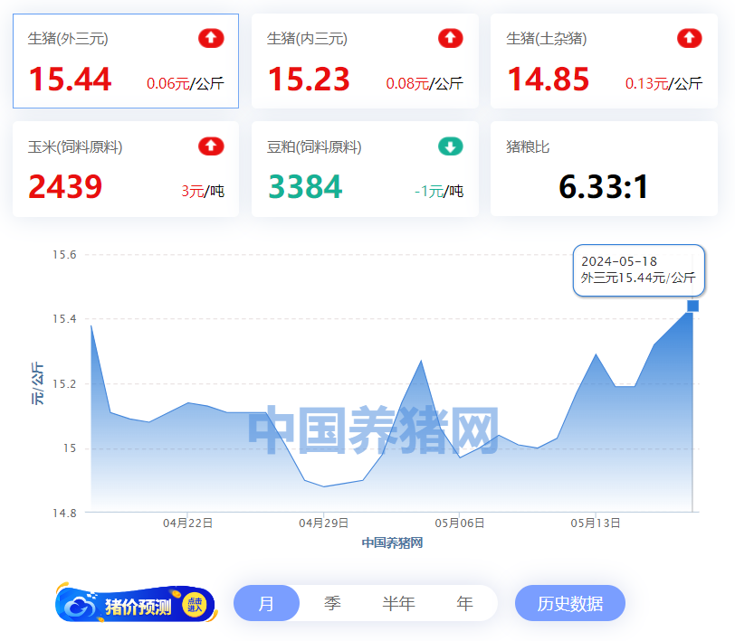The image size is (735, 641).
Task: Click the 2439 corn price value
Action: point(65,187)
